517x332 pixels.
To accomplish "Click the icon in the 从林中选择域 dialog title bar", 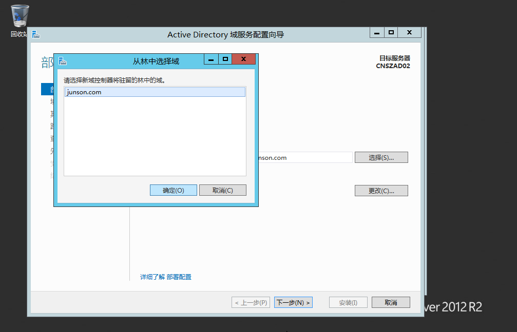I will click(x=63, y=61).
